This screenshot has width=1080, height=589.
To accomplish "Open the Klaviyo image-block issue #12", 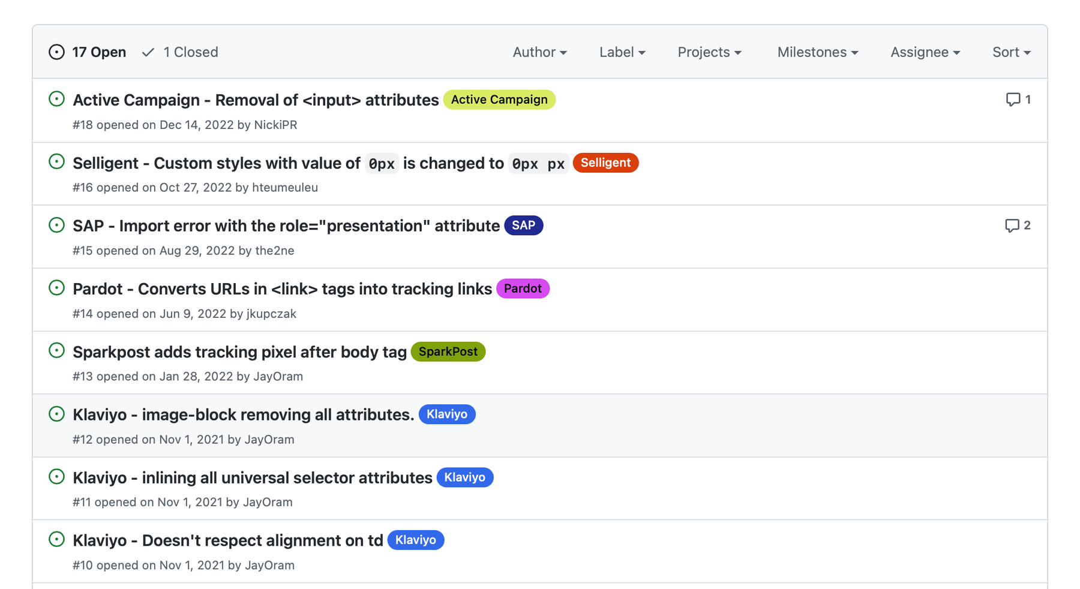I will [x=242, y=414].
